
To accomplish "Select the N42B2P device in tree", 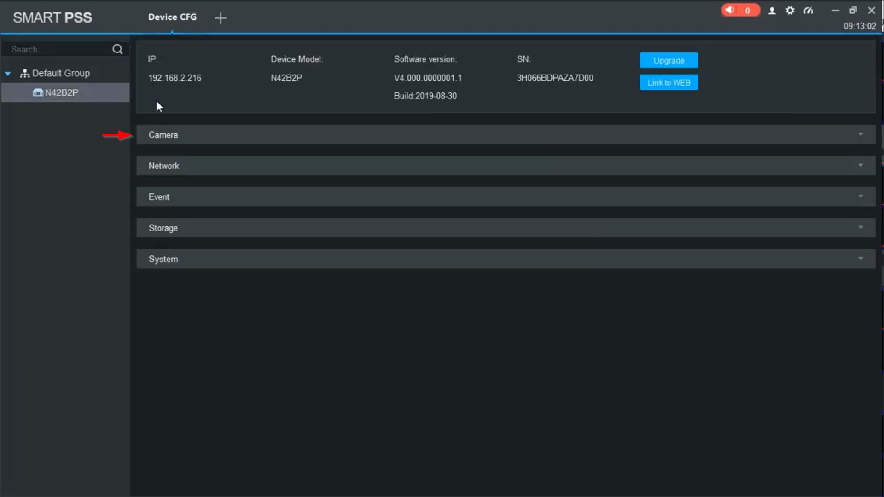I will point(61,92).
